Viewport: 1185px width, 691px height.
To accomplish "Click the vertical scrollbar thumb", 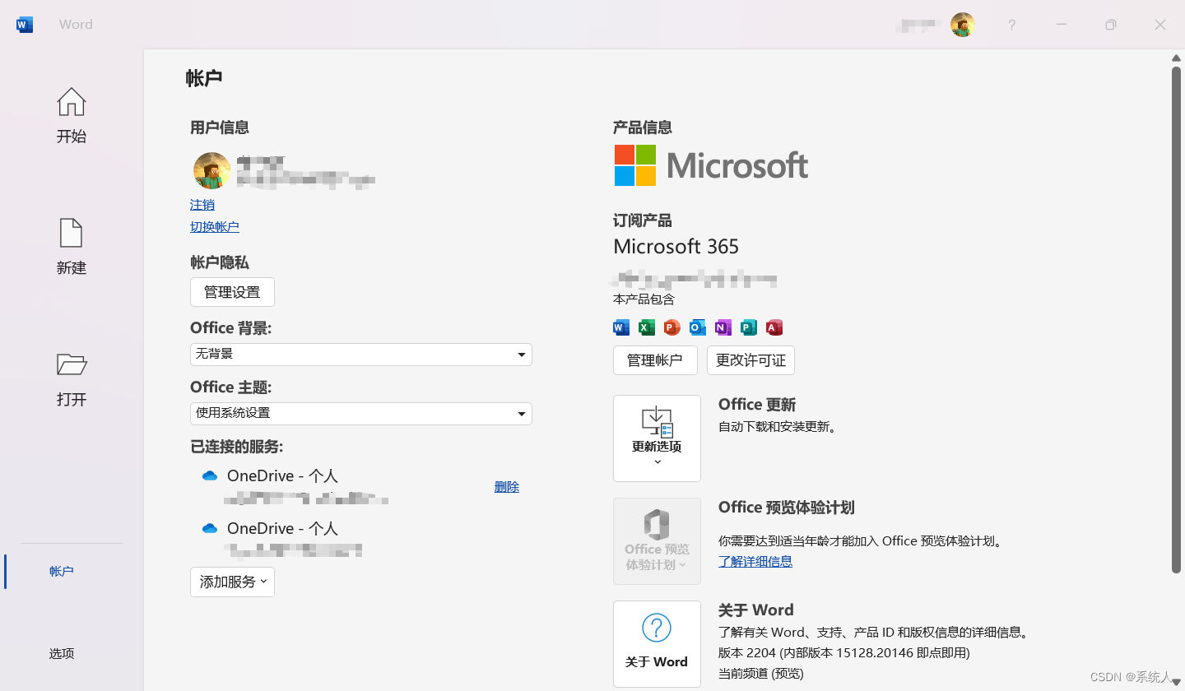I will click(1177, 319).
